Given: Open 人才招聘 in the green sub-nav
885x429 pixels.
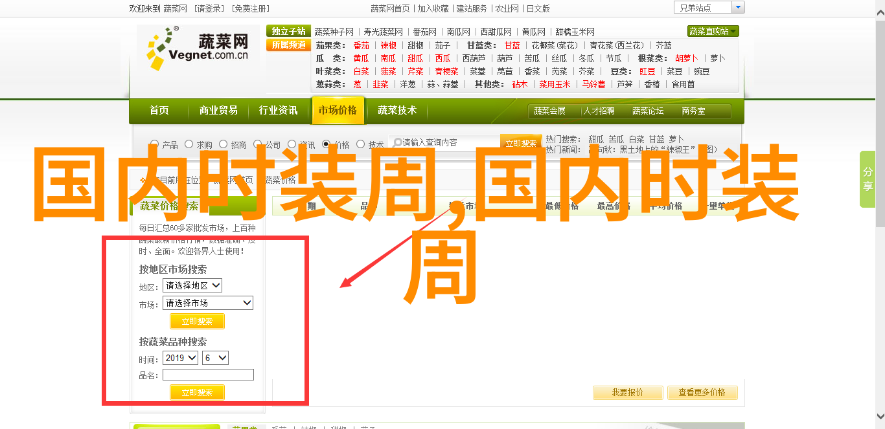Looking at the screenshot, I should click(599, 111).
